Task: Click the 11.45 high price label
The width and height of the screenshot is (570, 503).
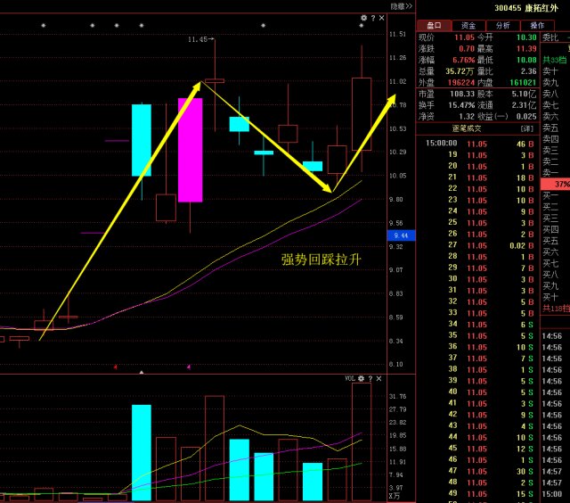Action: [x=198, y=39]
